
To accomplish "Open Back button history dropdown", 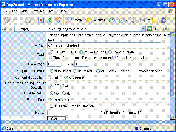I will [21, 20].
